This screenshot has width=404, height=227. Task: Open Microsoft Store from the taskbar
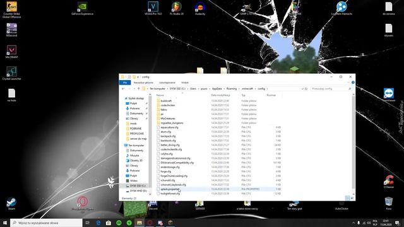(x=109, y=223)
